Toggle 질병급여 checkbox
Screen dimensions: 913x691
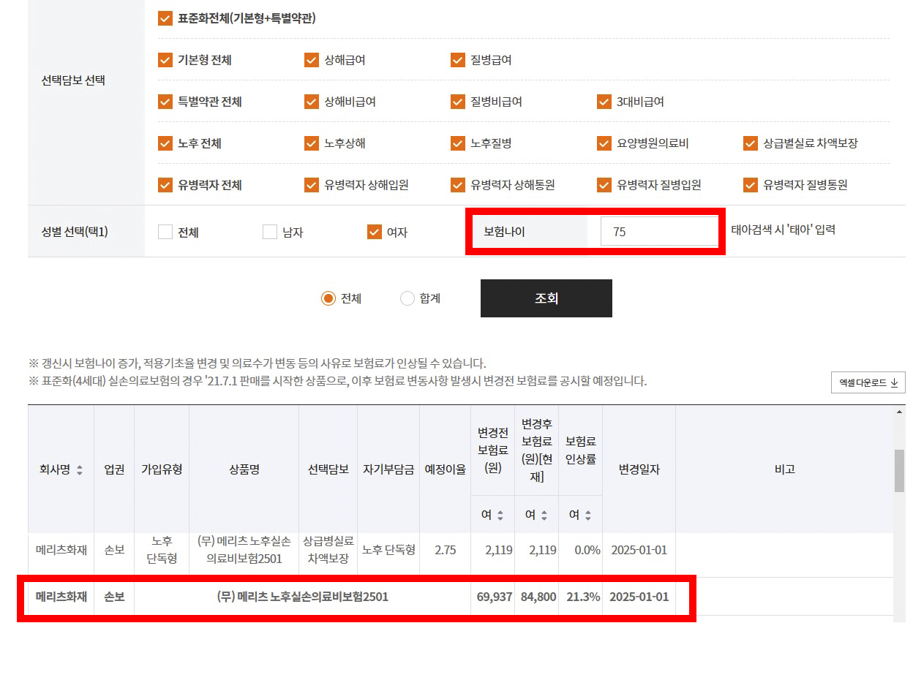(x=458, y=60)
